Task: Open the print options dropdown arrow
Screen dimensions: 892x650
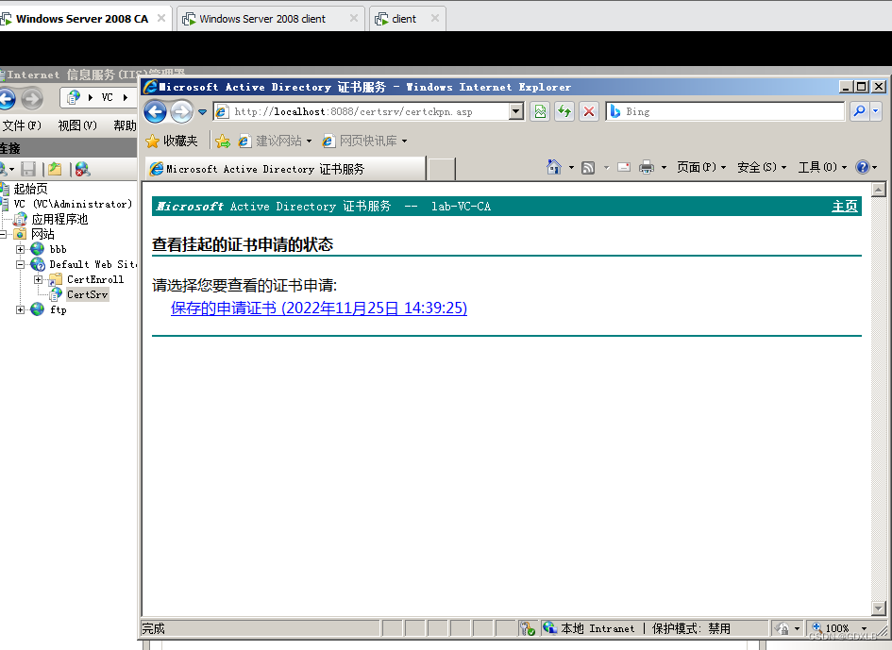Action: [664, 167]
